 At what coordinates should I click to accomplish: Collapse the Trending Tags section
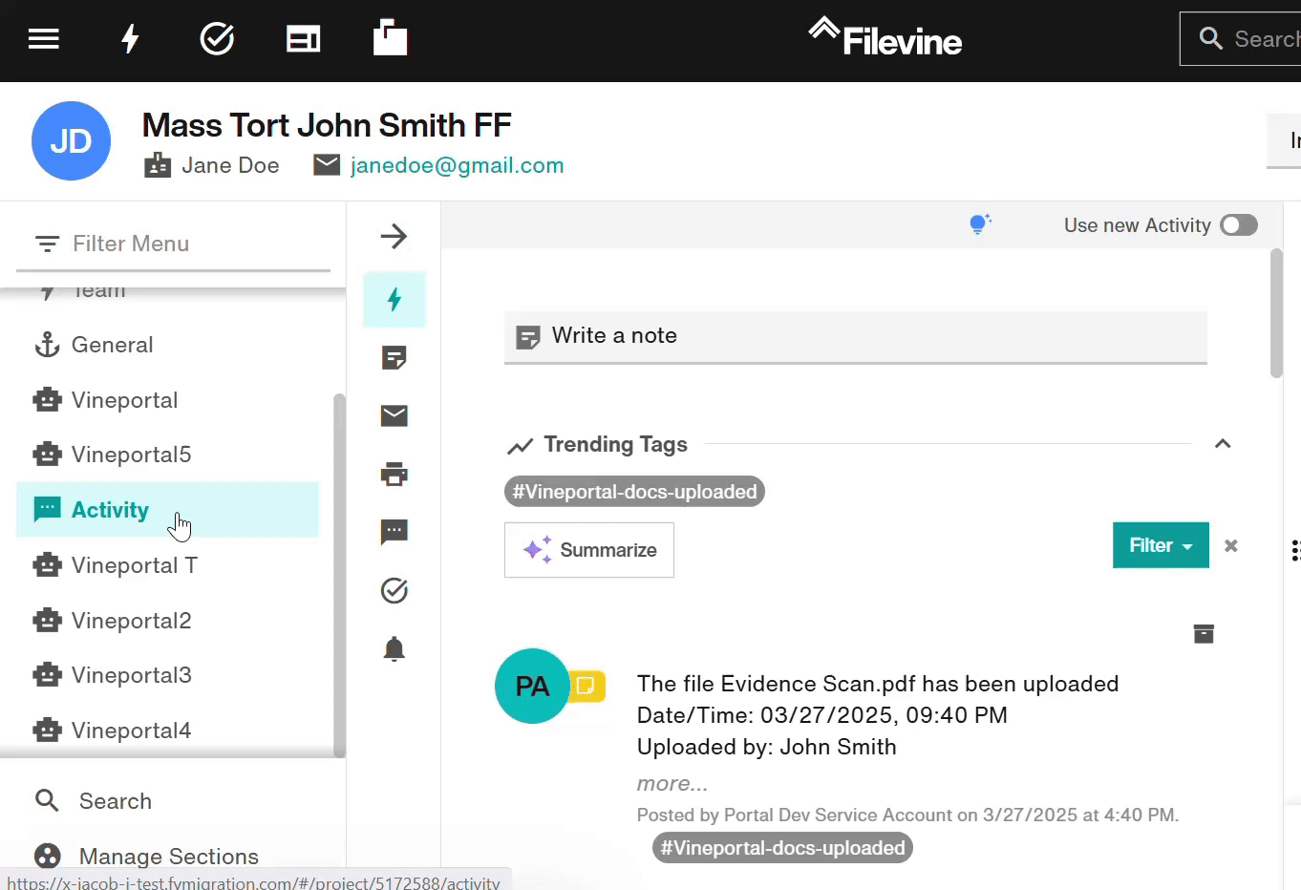pyautogui.click(x=1223, y=444)
